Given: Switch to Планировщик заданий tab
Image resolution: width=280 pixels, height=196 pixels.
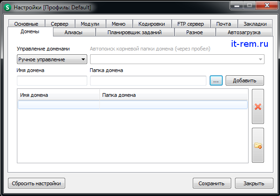Looking at the screenshot, I should coord(135,32).
